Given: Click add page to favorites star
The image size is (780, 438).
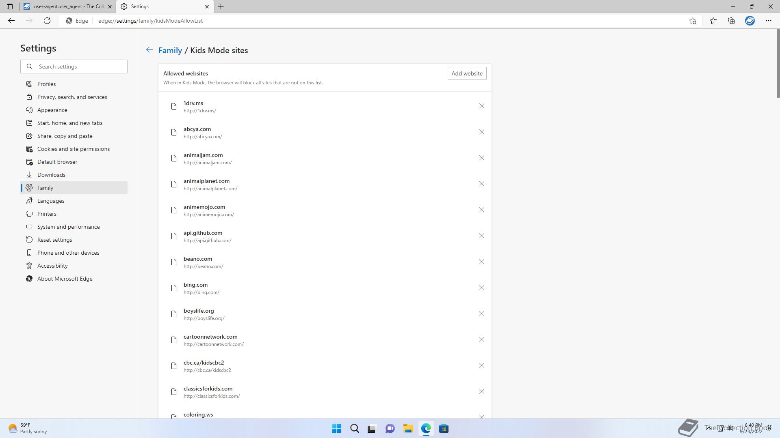Looking at the screenshot, I should tap(693, 21).
